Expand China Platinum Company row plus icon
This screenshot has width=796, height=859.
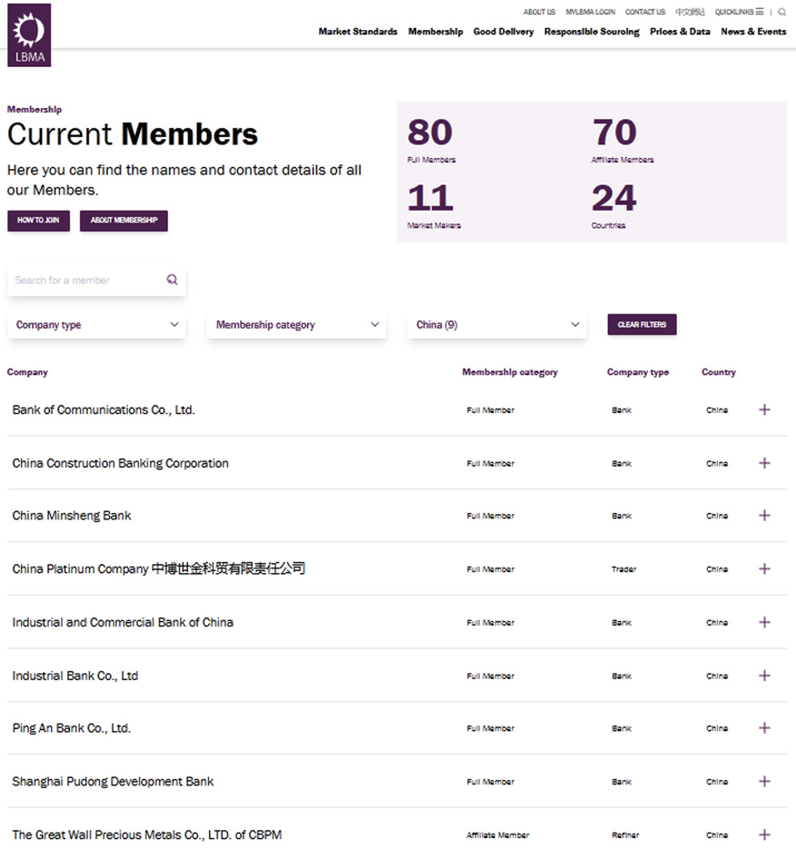click(x=764, y=569)
